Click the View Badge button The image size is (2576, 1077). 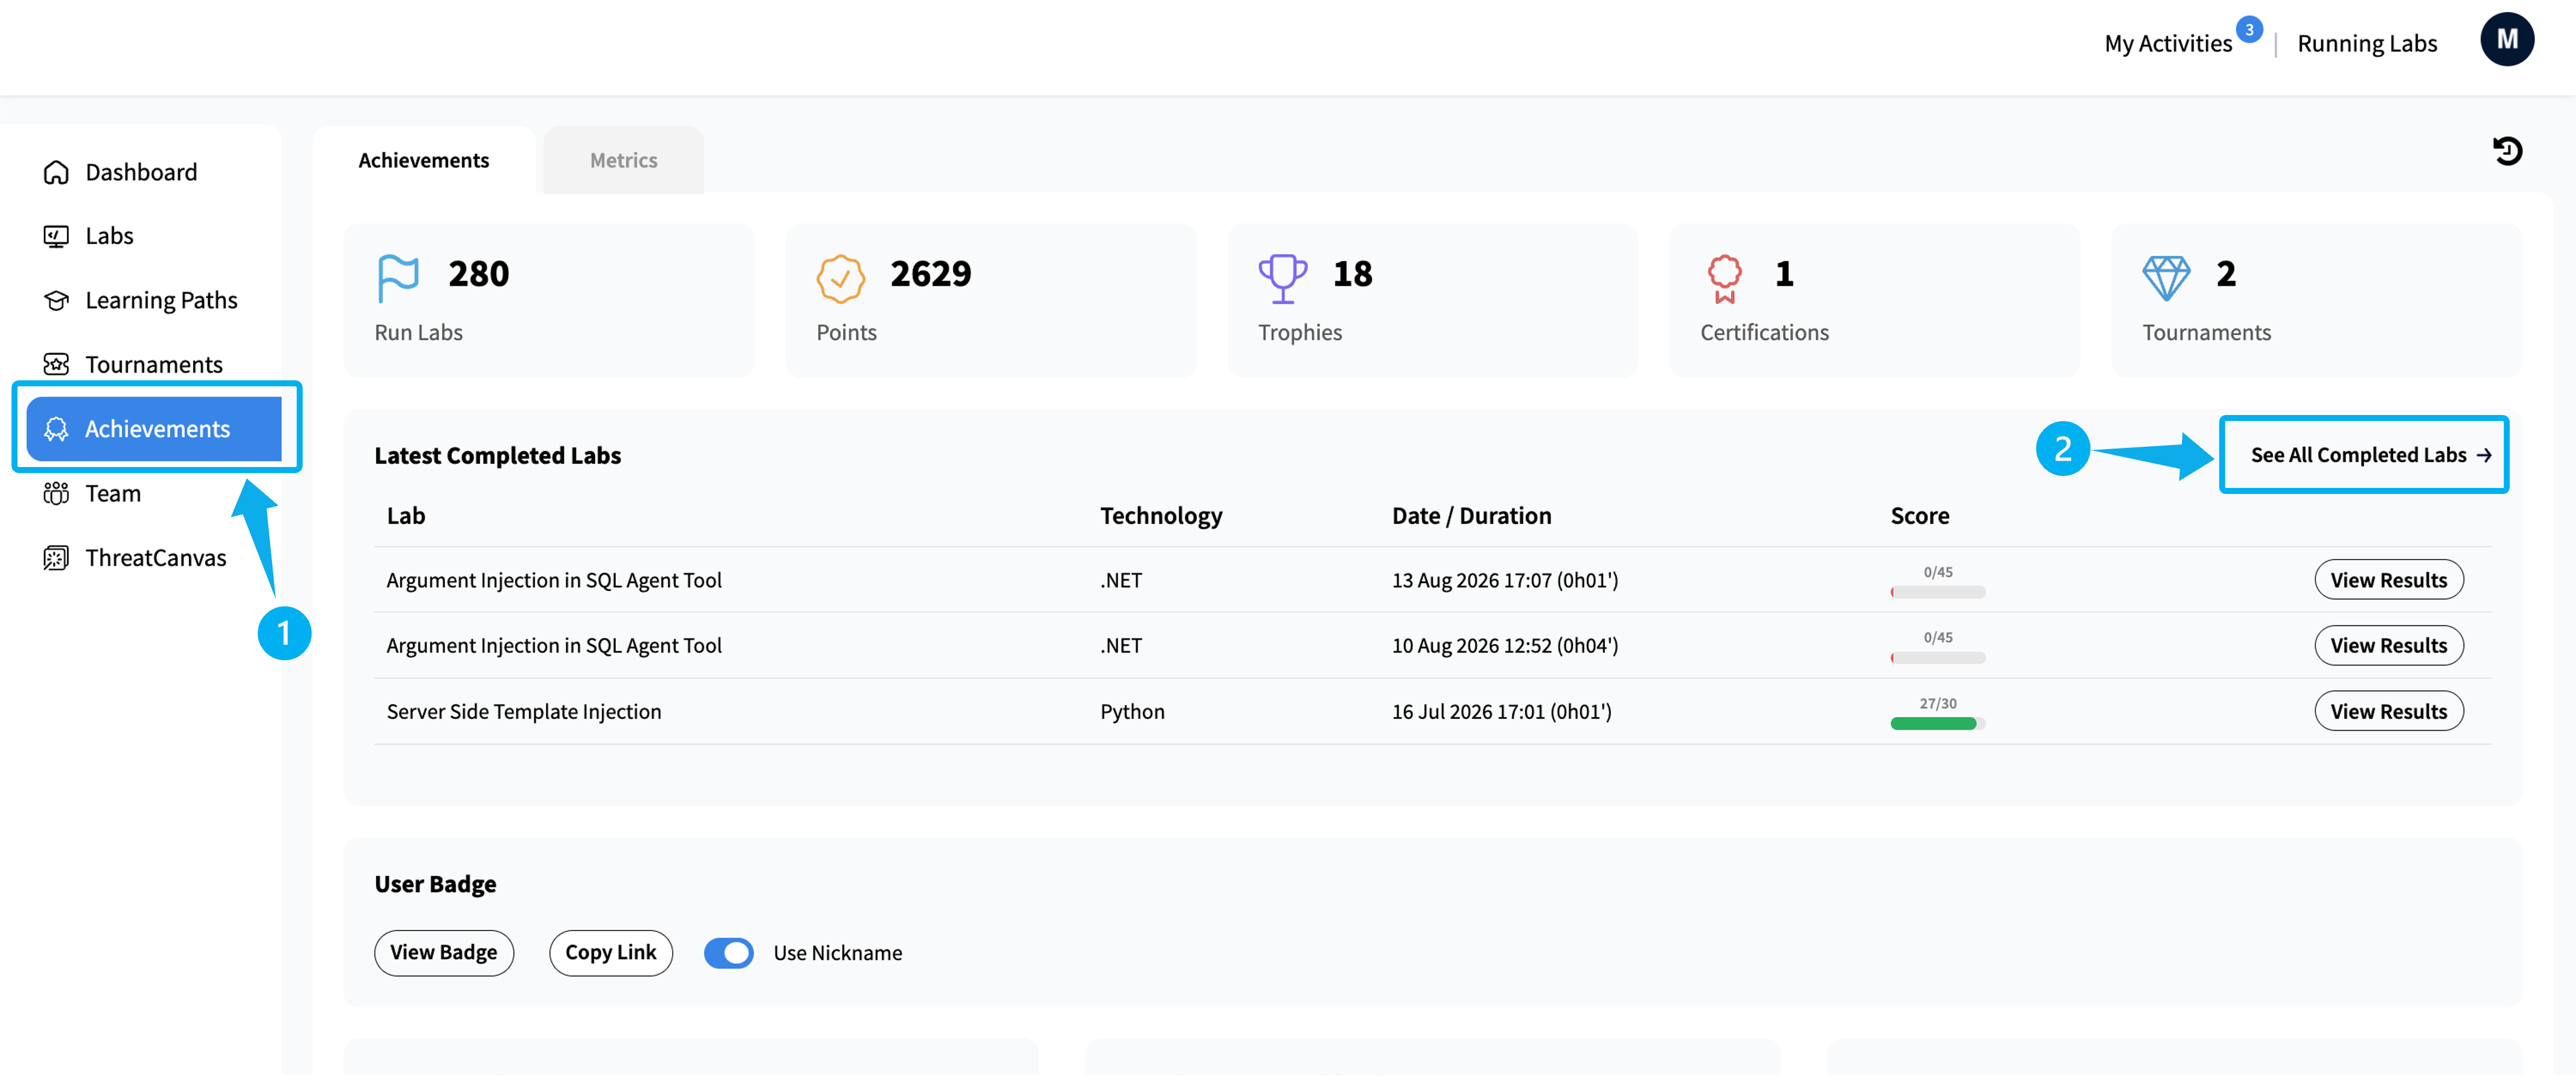(444, 953)
